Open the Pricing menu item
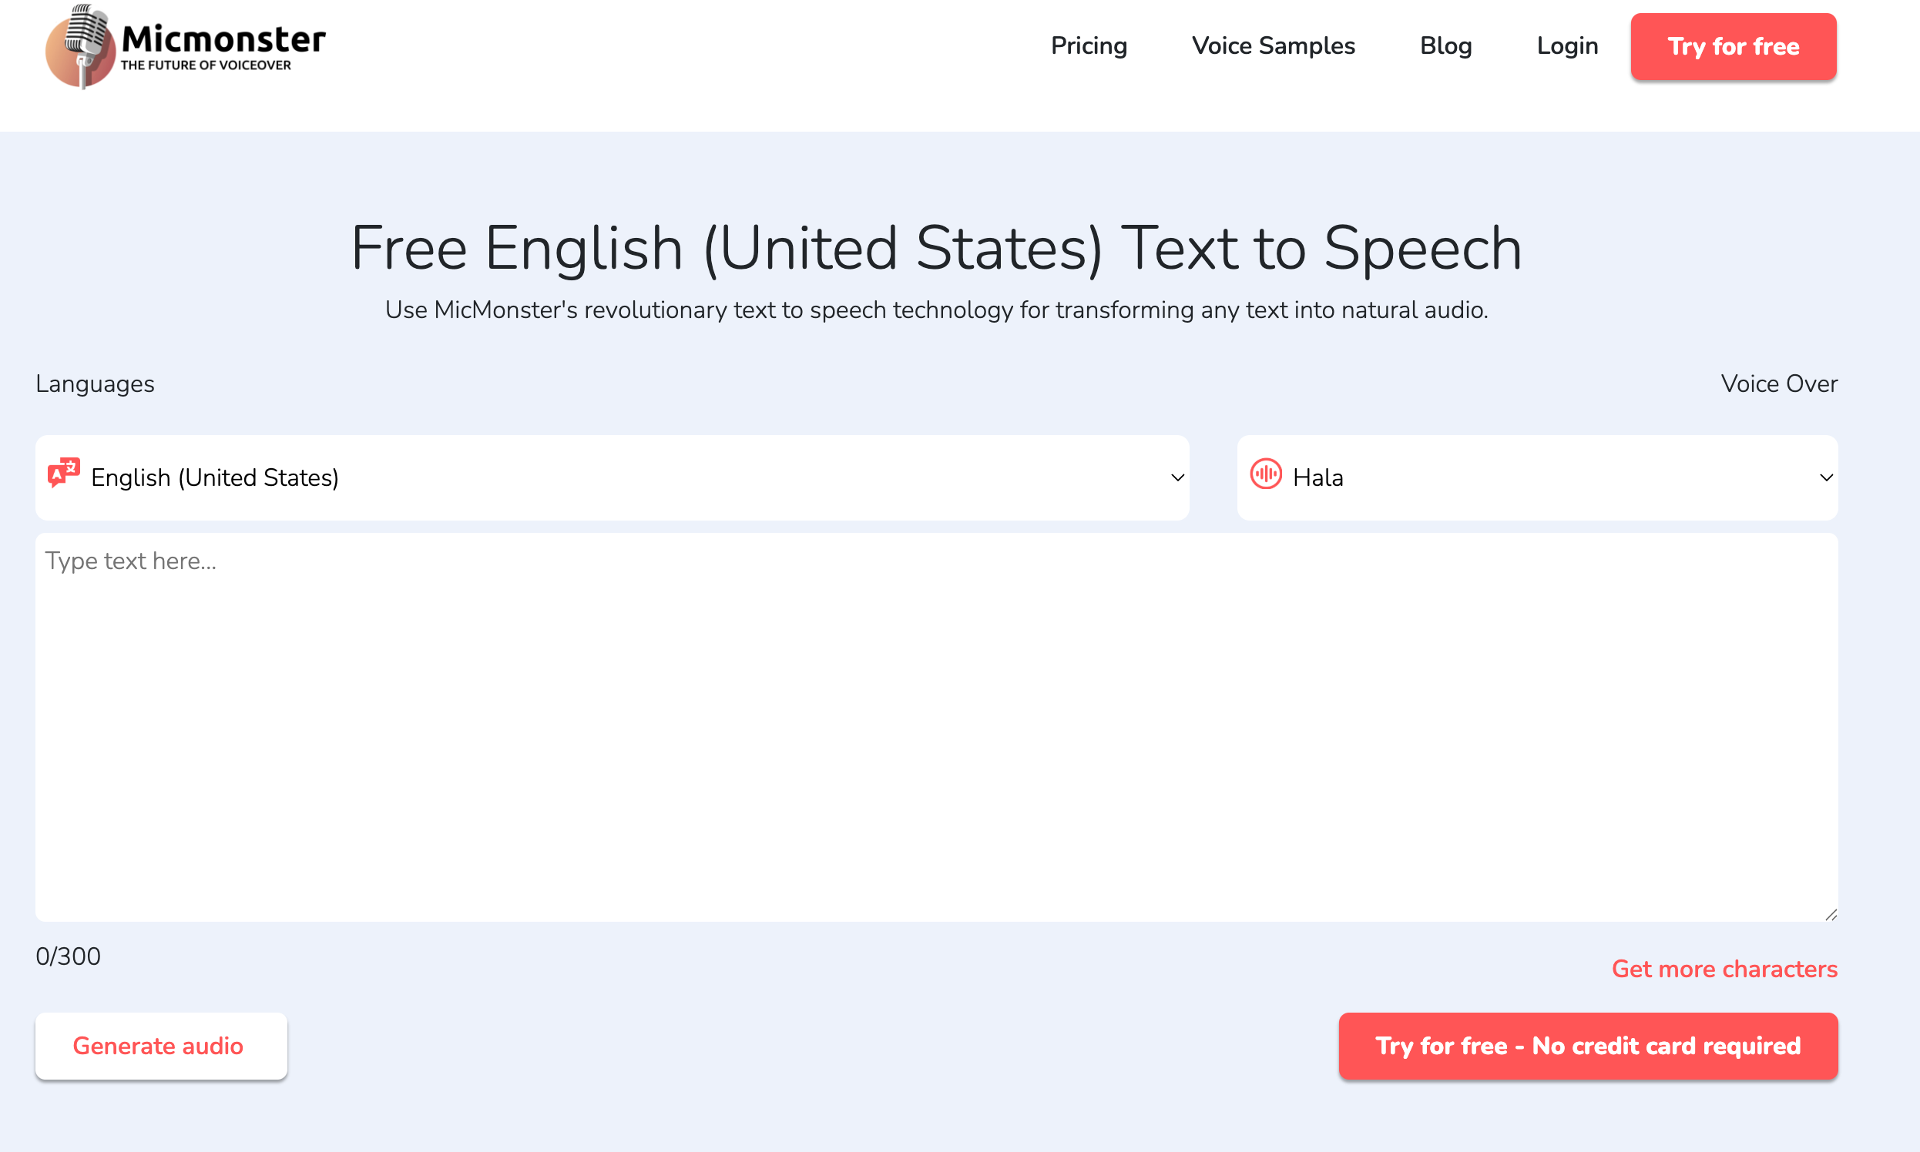 (x=1088, y=46)
